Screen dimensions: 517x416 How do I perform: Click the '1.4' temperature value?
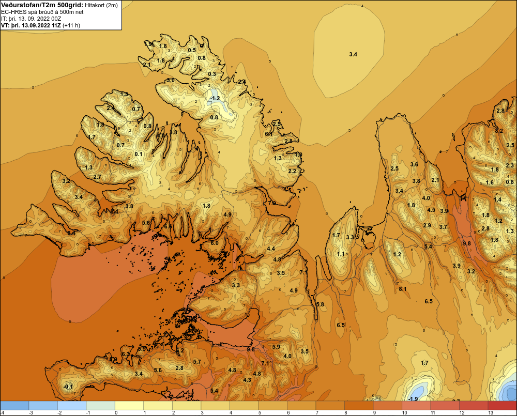pyautogui.click(x=497, y=199)
